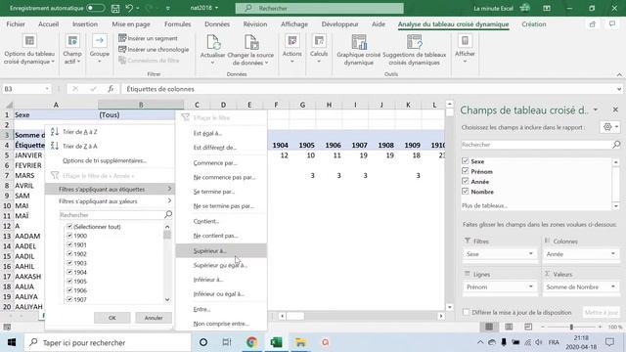Open the Formules ribbon tab

(x=177, y=23)
